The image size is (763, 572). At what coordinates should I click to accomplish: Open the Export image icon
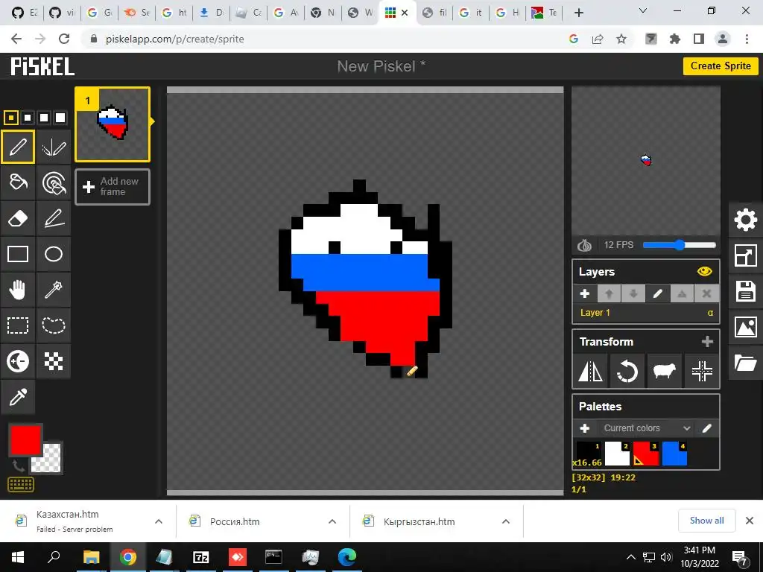point(745,328)
